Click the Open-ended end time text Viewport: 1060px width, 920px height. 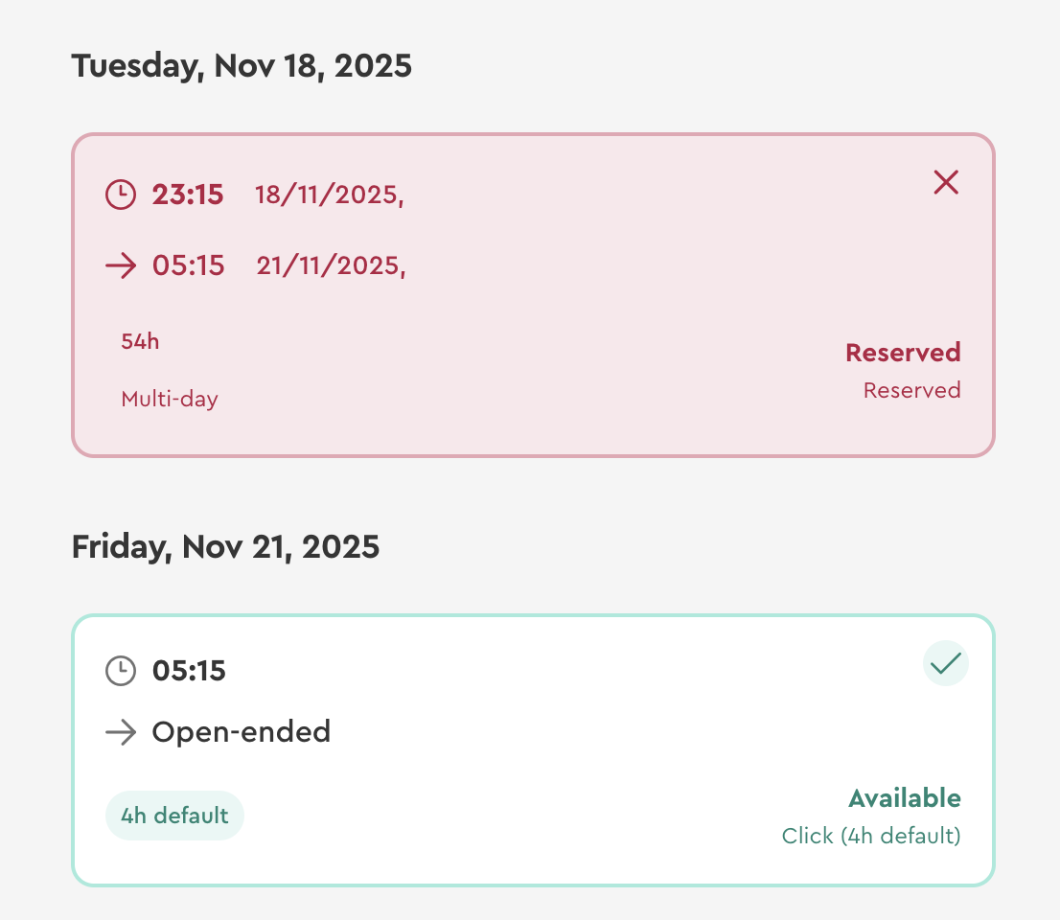242,732
